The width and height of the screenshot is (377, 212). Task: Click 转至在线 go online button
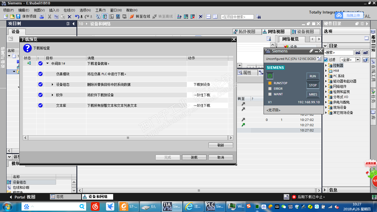tap(140, 17)
